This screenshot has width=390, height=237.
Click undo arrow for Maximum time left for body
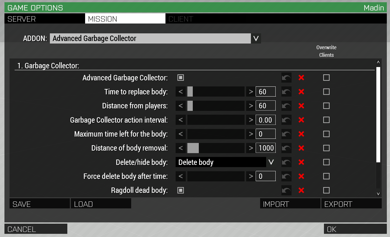(x=286, y=134)
